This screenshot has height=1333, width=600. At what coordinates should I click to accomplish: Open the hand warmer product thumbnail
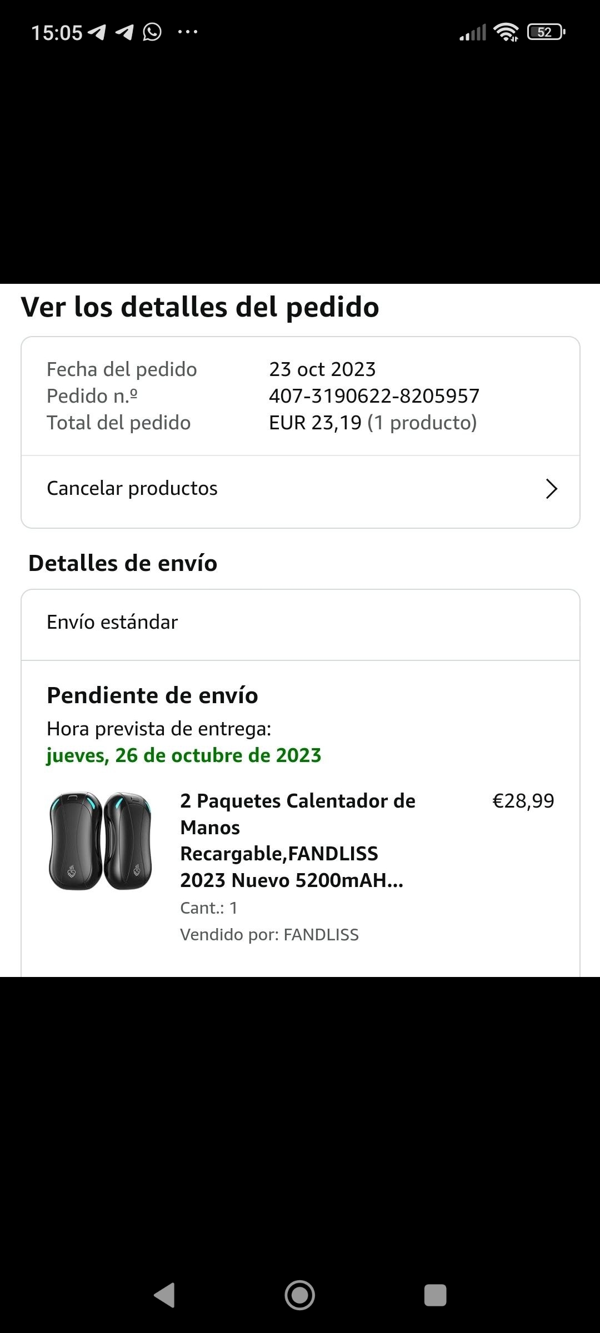[x=101, y=841]
